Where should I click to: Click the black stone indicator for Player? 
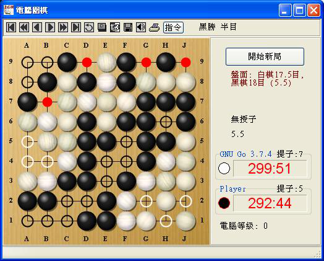[x=224, y=203]
